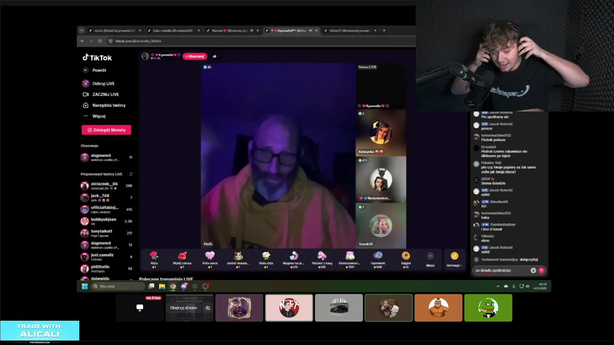Send the chat message with pink arrow

541,270
